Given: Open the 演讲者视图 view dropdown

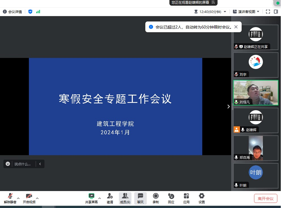Looking at the screenshot, I should (246, 12).
